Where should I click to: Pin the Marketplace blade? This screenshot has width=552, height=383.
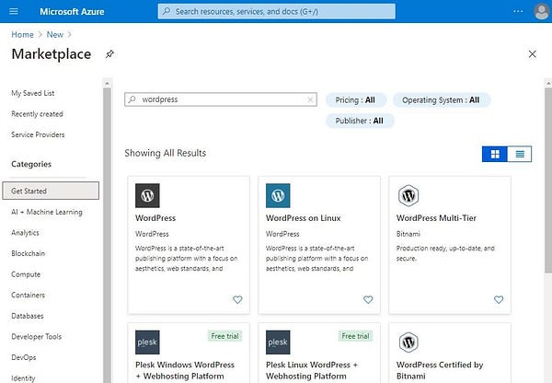tap(109, 54)
